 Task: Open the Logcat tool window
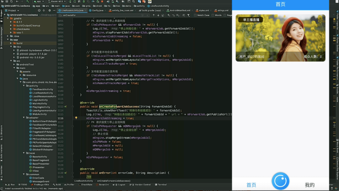[x=121, y=185]
